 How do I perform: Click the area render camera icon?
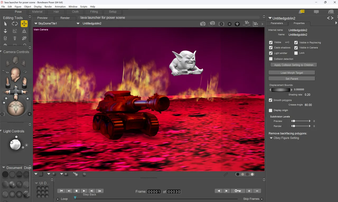[212, 24]
